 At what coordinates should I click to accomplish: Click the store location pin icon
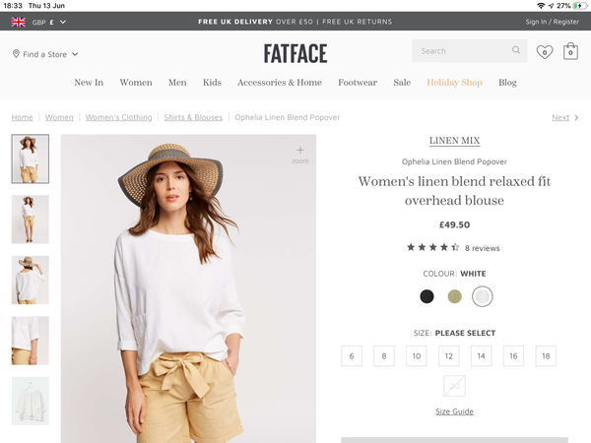16,54
